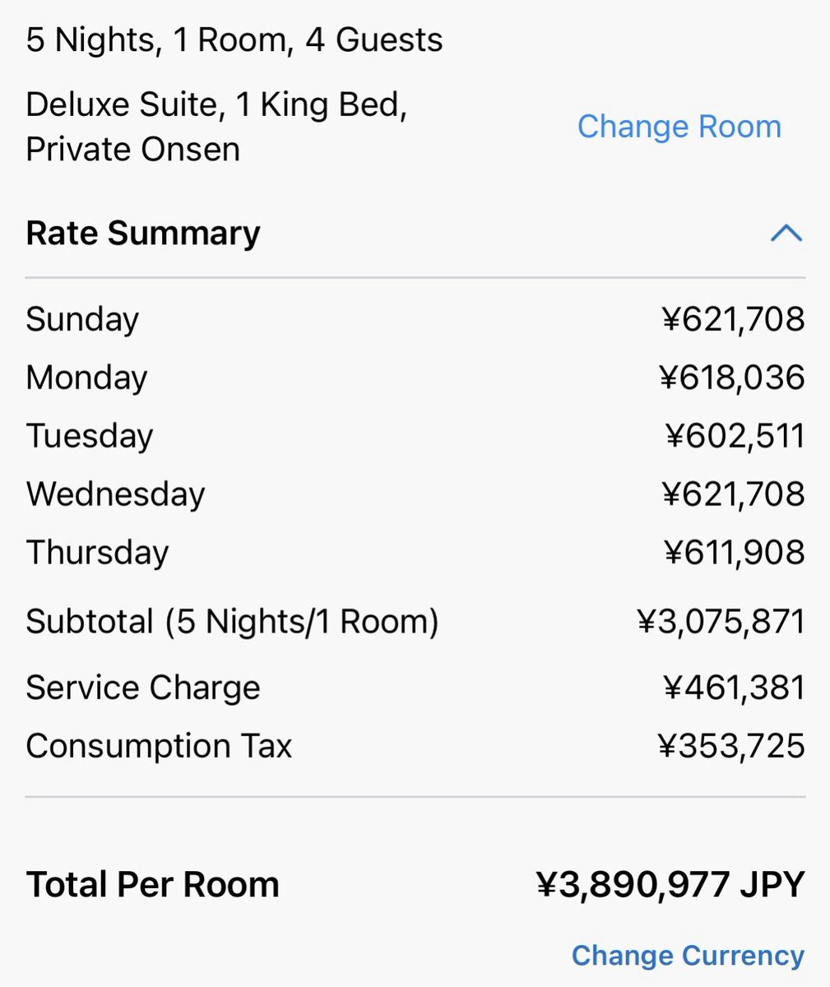Select the Thursday rate ¥611,908

point(734,553)
